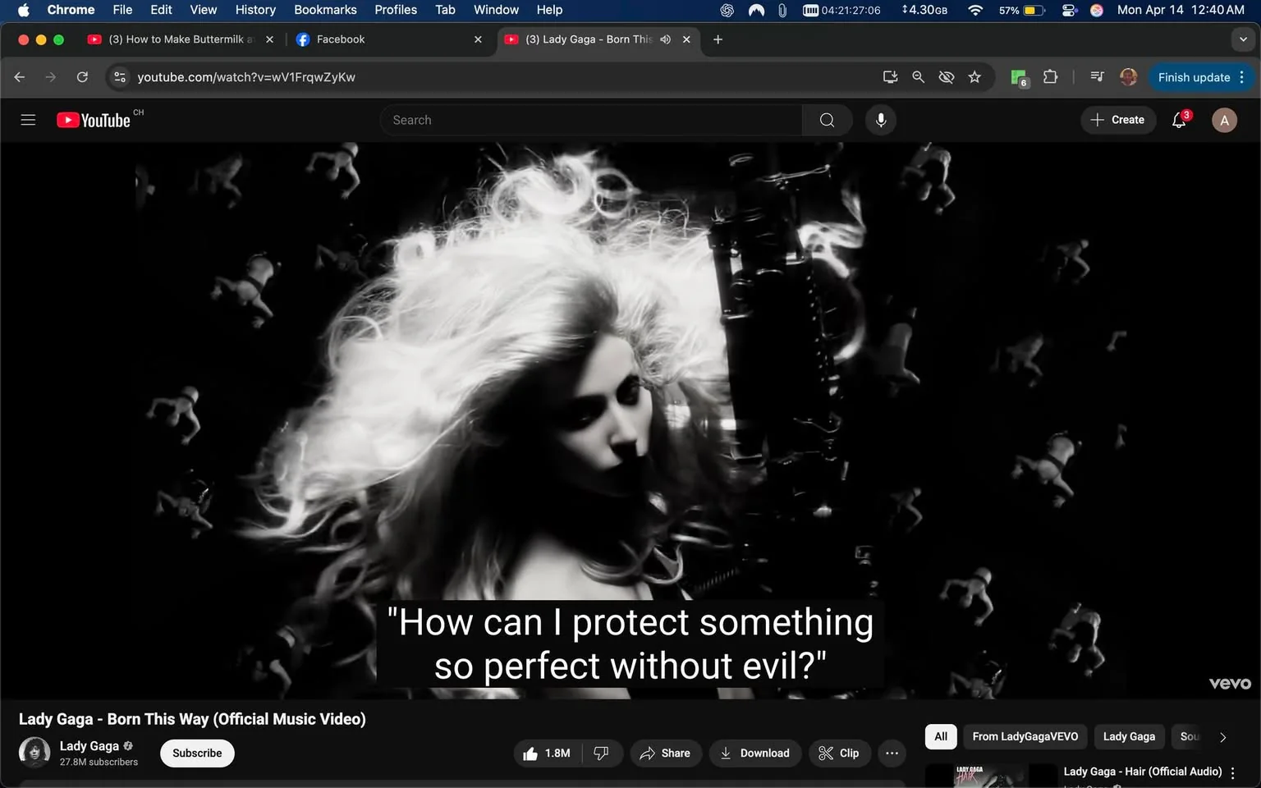This screenshot has width=1261, height=788.
Task: Select the From LadyGagaVEVO chip
Action: (1025, 737)
